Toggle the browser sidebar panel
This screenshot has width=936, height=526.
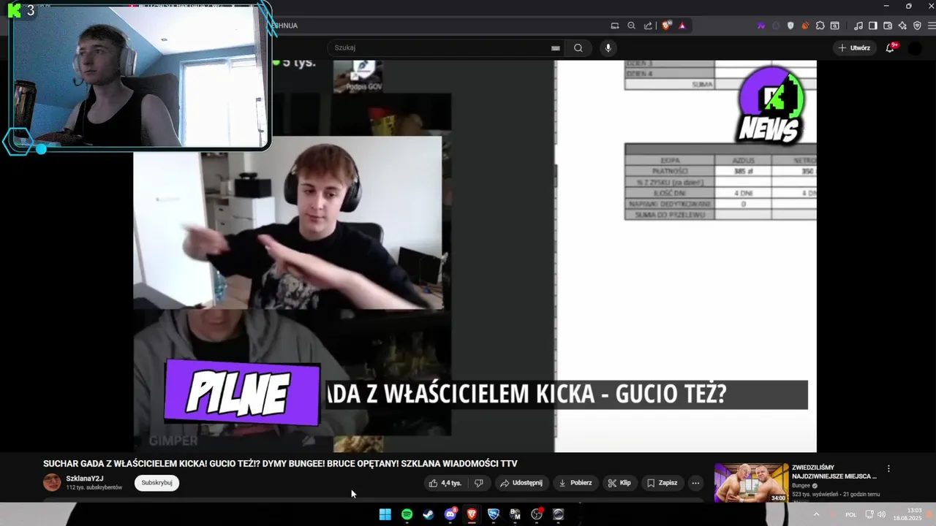(x=873, y=26)
